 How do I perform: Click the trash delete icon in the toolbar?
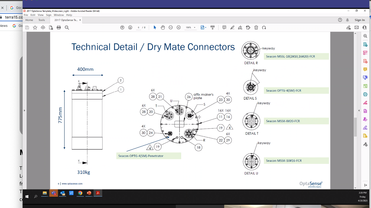coord(256,27)
